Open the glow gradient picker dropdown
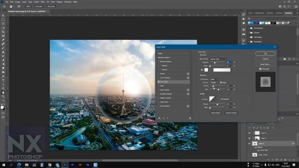The height and width of the screenshot is (168, 299). click(231, 70)
